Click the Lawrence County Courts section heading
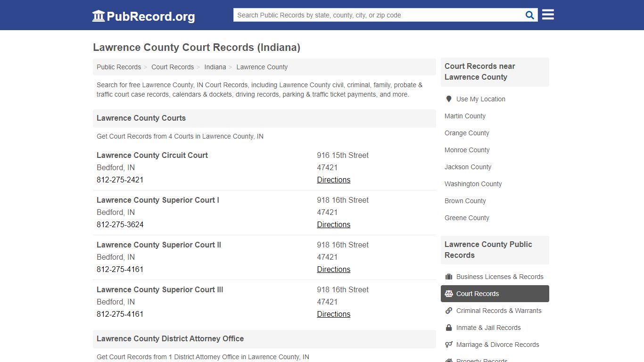 click(x=141, y=118)
